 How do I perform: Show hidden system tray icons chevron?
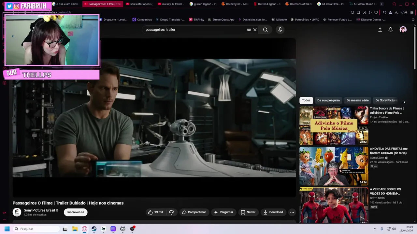point(375,229)
